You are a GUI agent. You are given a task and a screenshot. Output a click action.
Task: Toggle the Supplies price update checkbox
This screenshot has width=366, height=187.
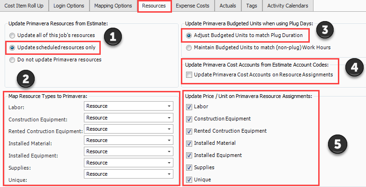(x=189, y=168)
